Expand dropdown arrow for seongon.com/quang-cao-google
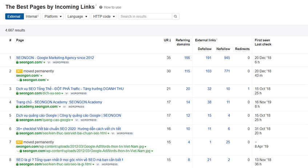The width and height of the screenshot is (308, 168). [72, 120]
